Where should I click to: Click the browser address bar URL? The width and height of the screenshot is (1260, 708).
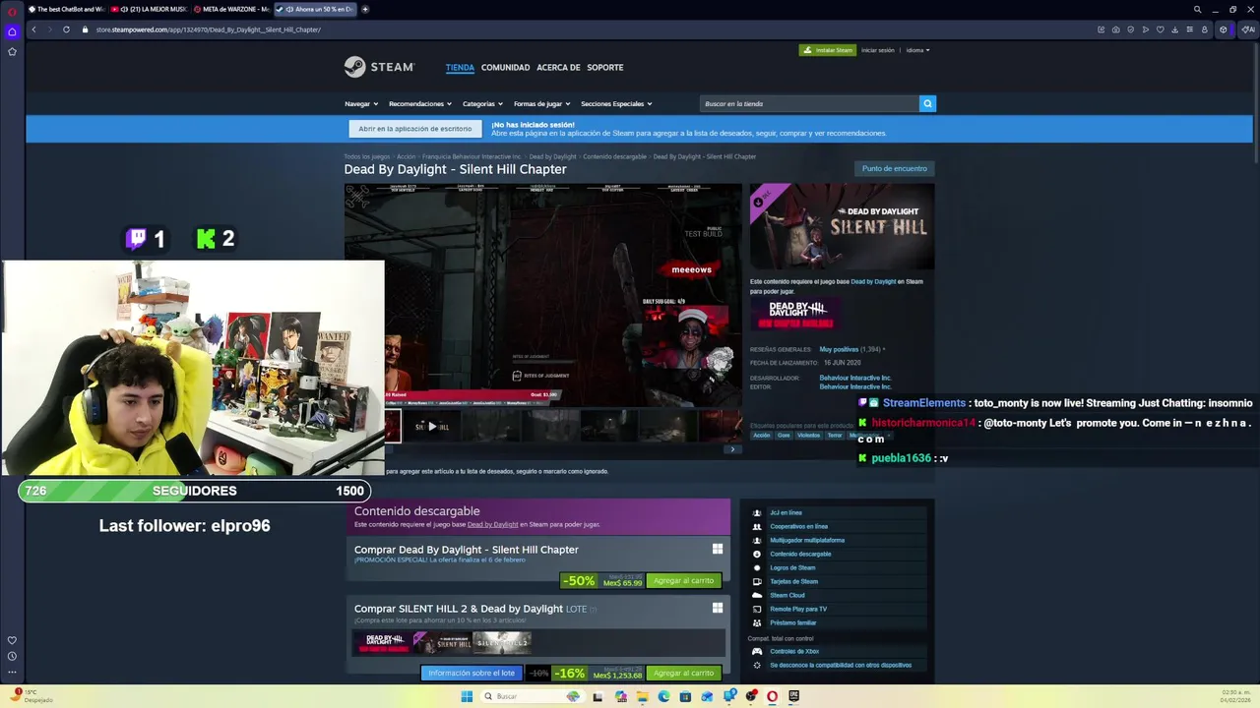click(x=209, y=29)
